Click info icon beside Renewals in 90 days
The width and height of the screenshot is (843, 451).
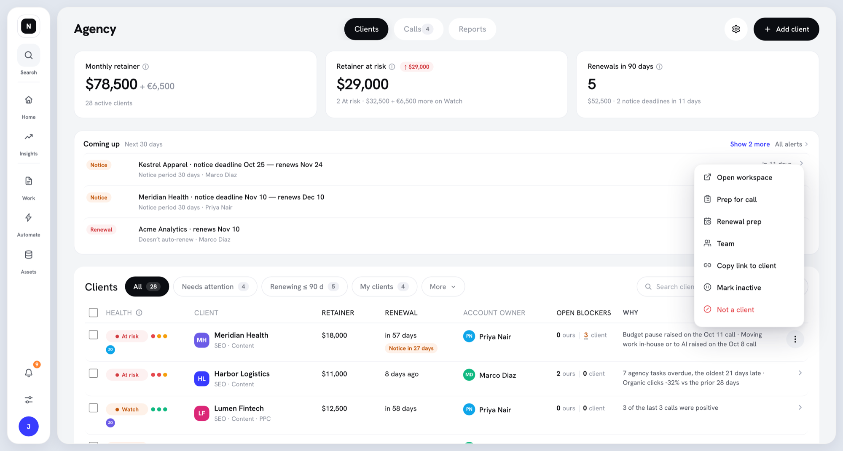tap(659, 67)
